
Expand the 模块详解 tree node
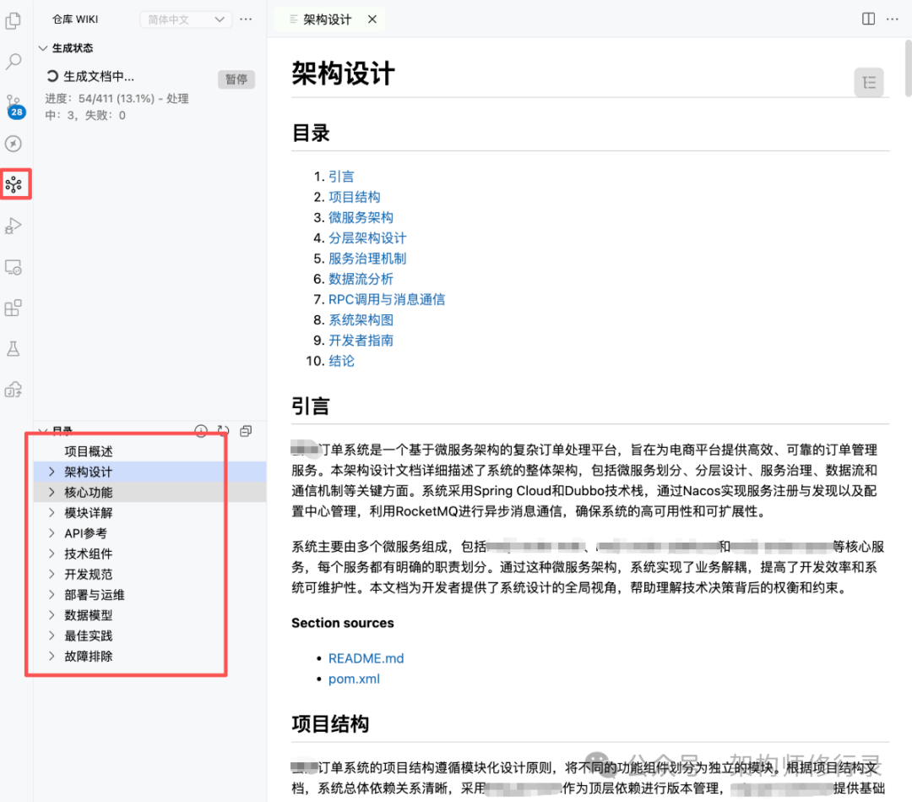coord(52,512)
